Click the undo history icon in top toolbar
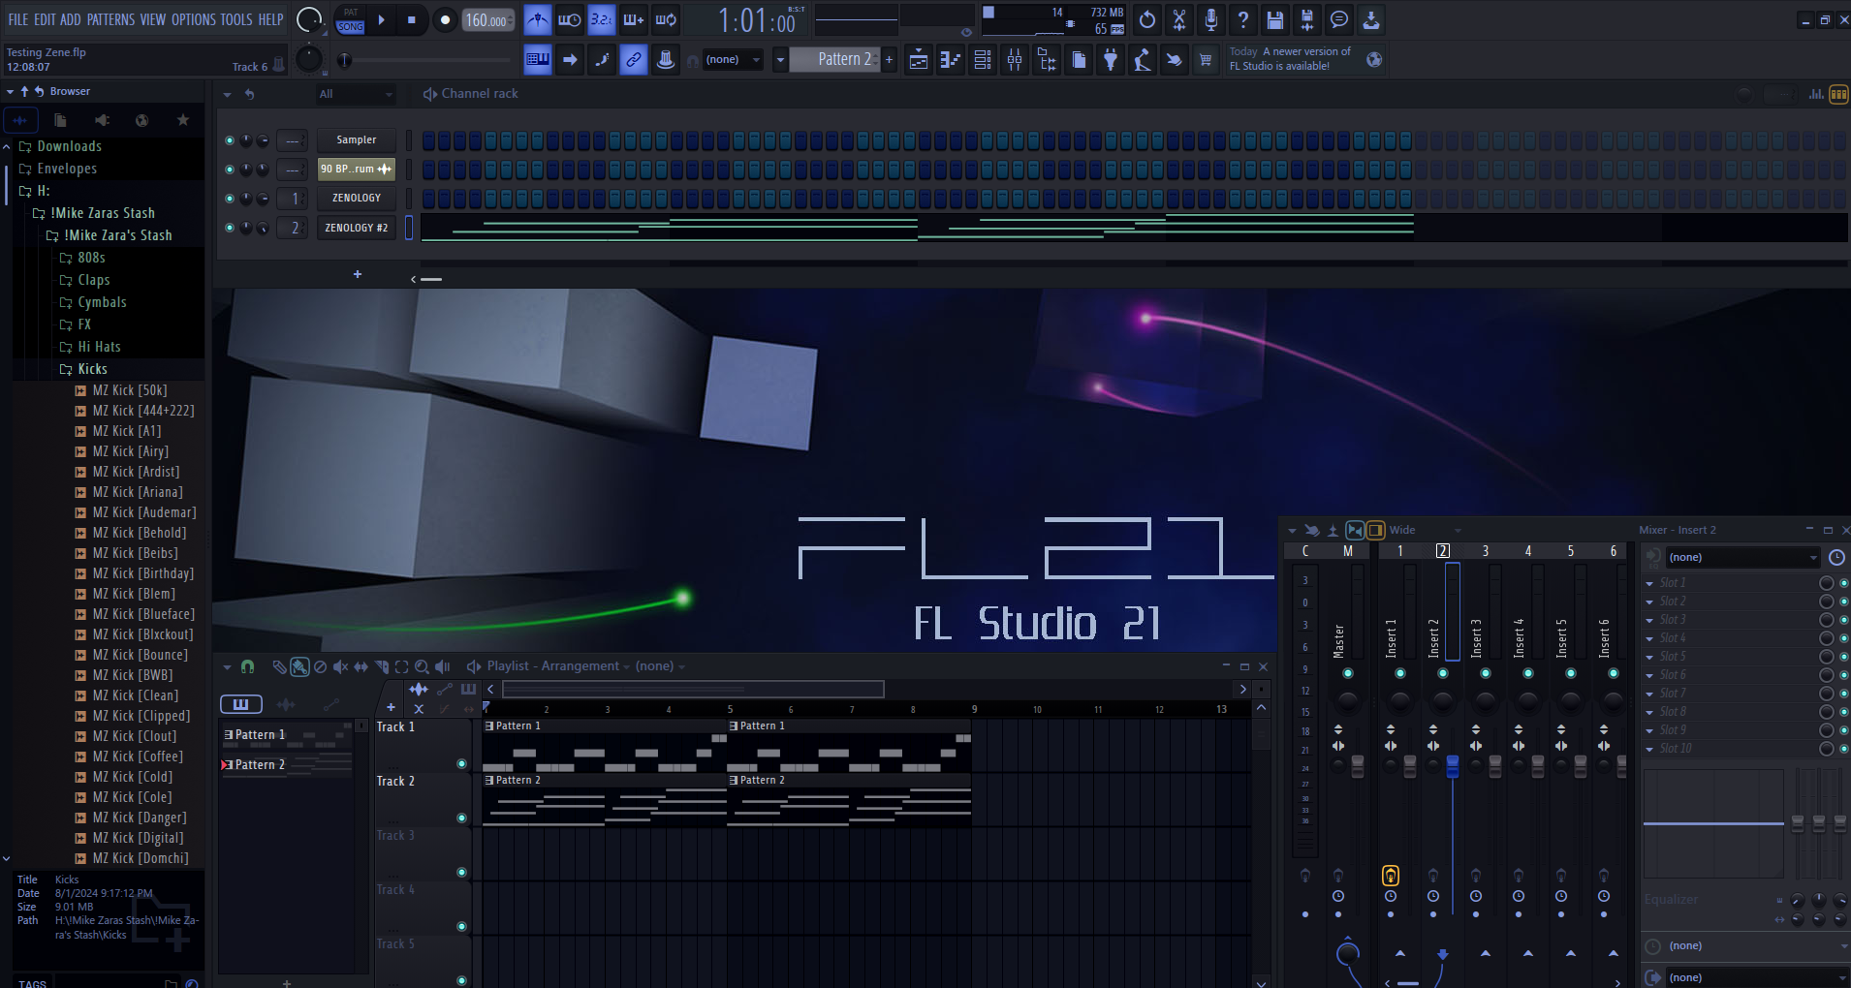The height and width of the screenshot is (988, 1851). (1147, 19)
